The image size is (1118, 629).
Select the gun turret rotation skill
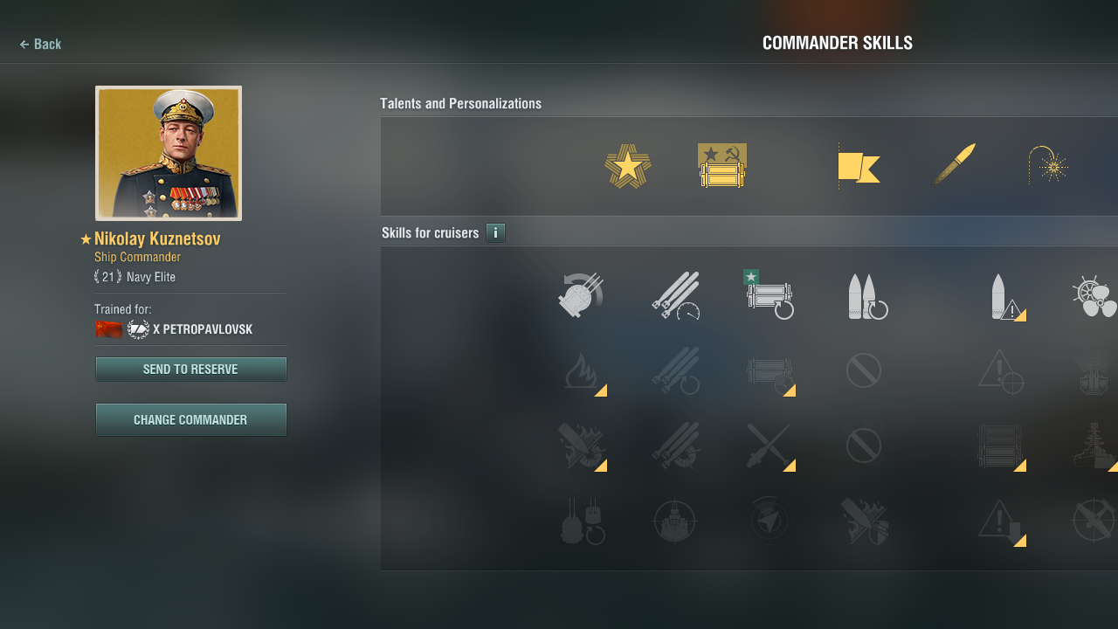tap(581, 296)
